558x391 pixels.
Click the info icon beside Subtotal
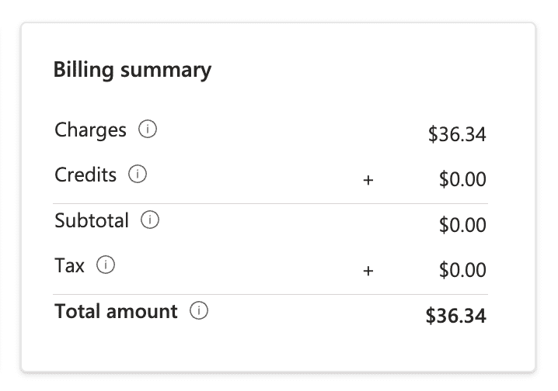[x=150, y=220]
